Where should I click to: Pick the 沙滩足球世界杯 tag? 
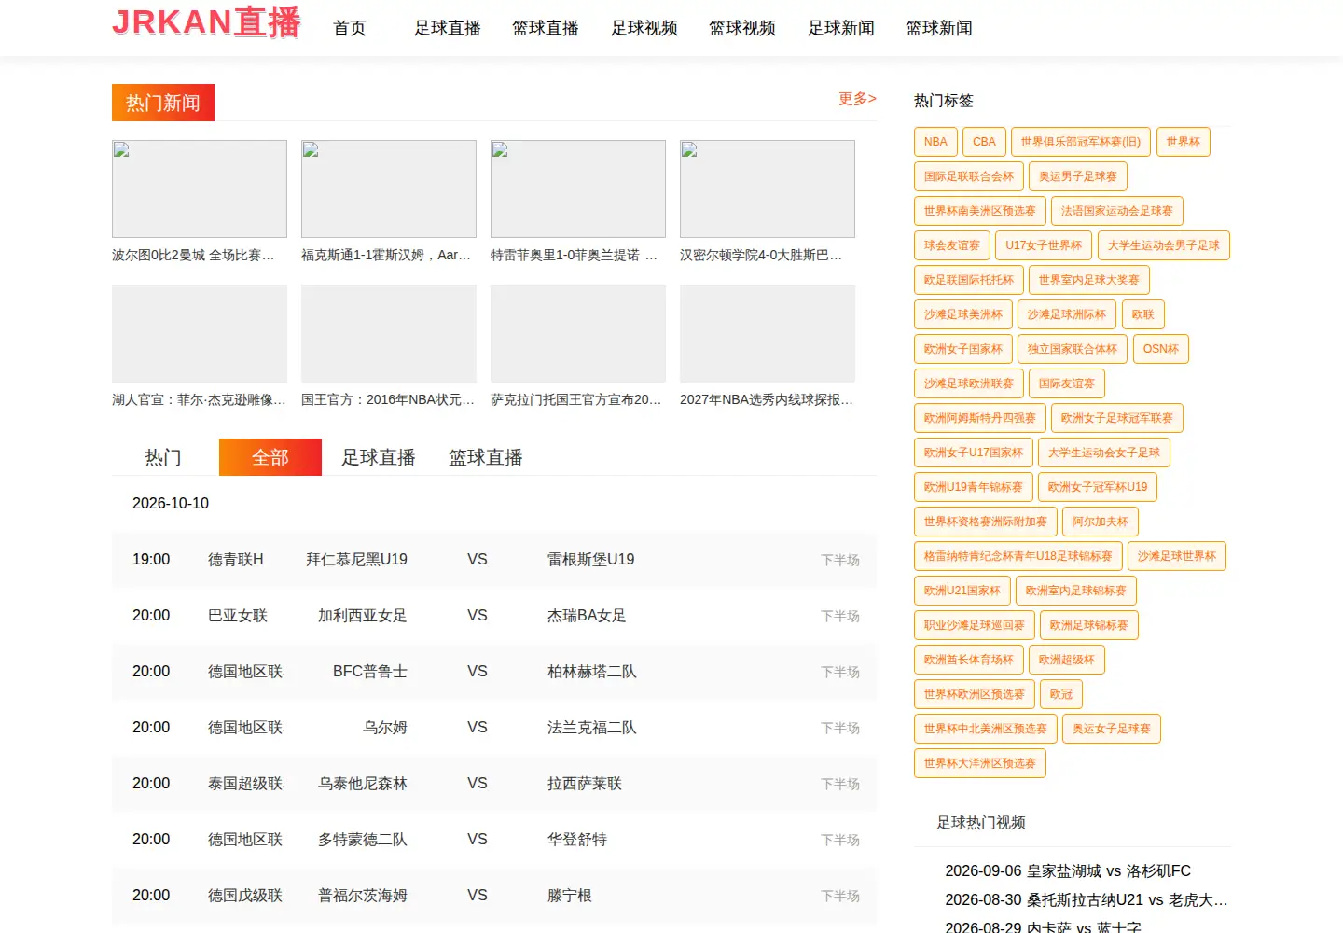(1177, 556)
